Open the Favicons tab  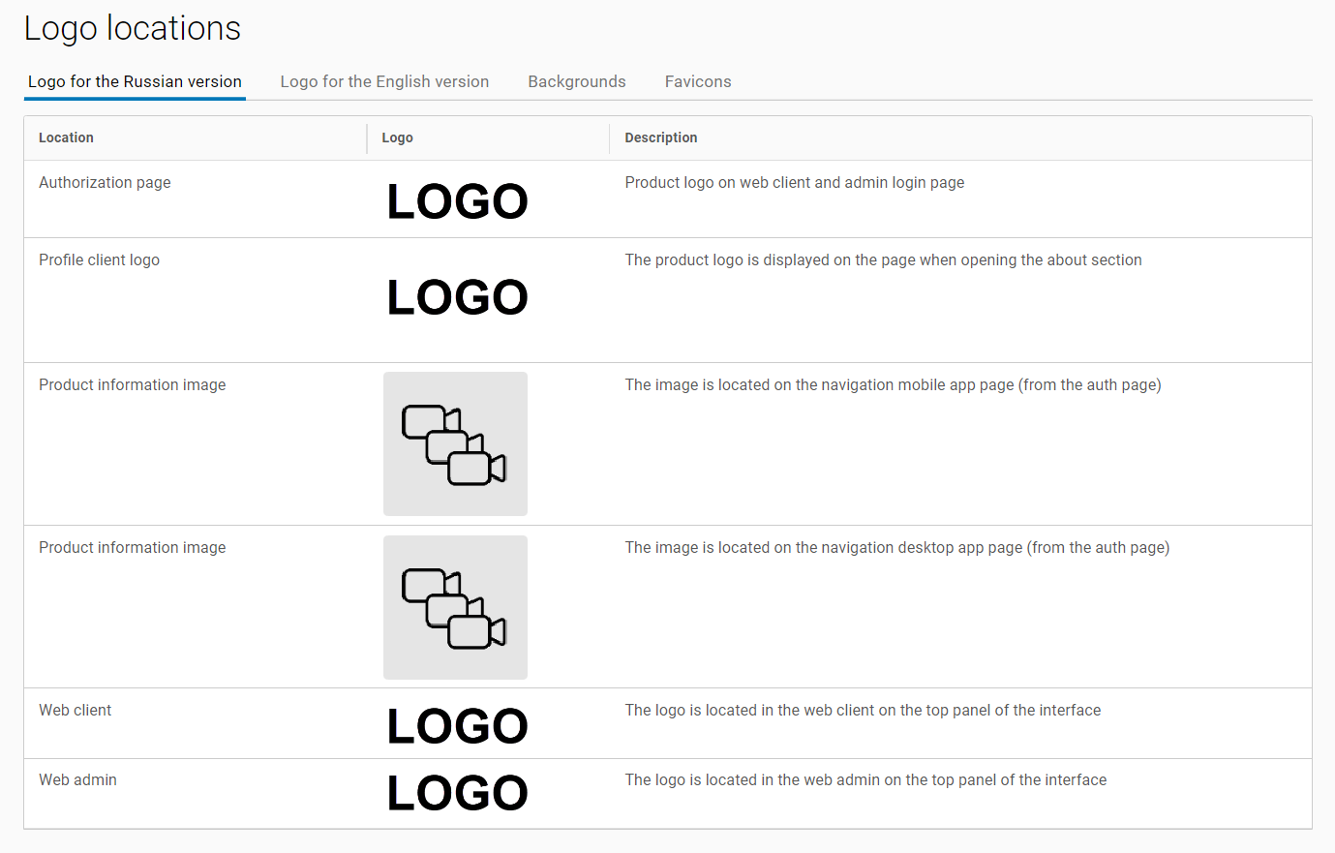click(x=697, y=81)
